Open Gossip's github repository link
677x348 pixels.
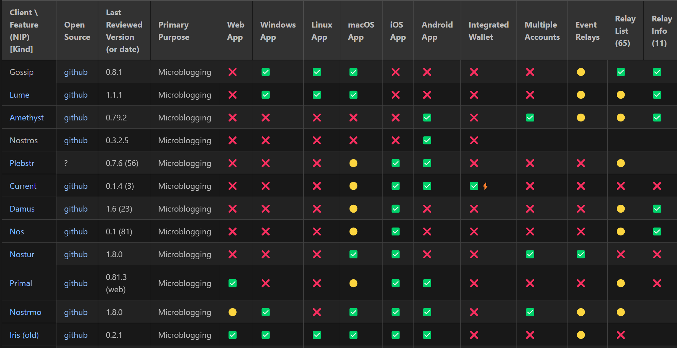point(76,72)
